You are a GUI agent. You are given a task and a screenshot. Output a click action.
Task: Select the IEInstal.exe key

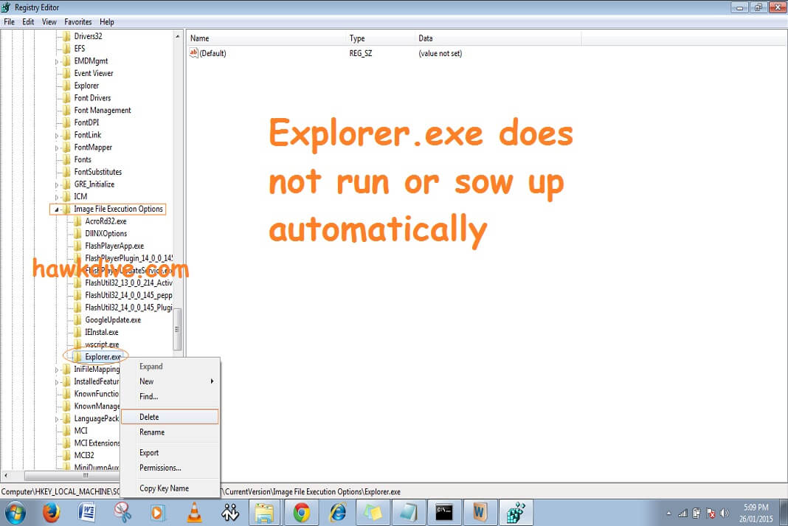[102, 332]
